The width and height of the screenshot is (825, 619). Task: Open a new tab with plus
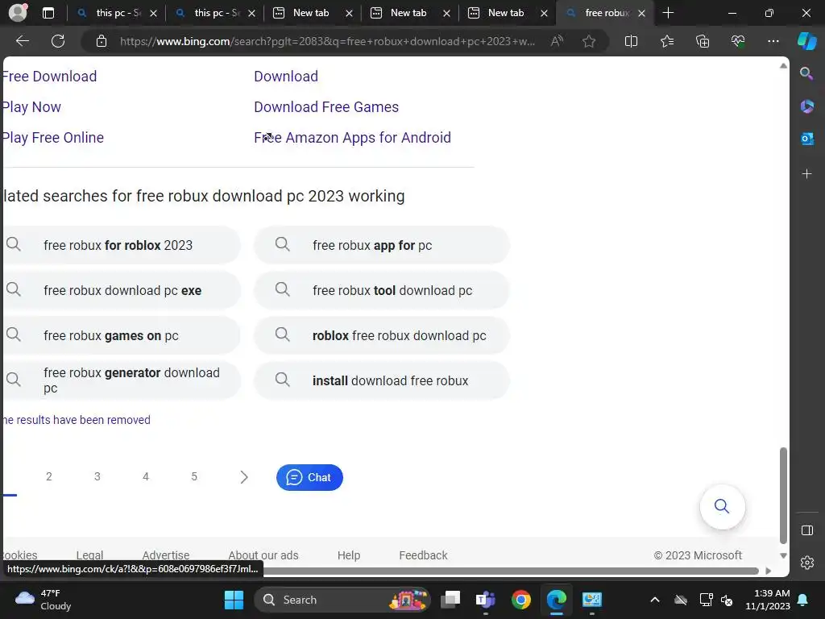[668, 13]
